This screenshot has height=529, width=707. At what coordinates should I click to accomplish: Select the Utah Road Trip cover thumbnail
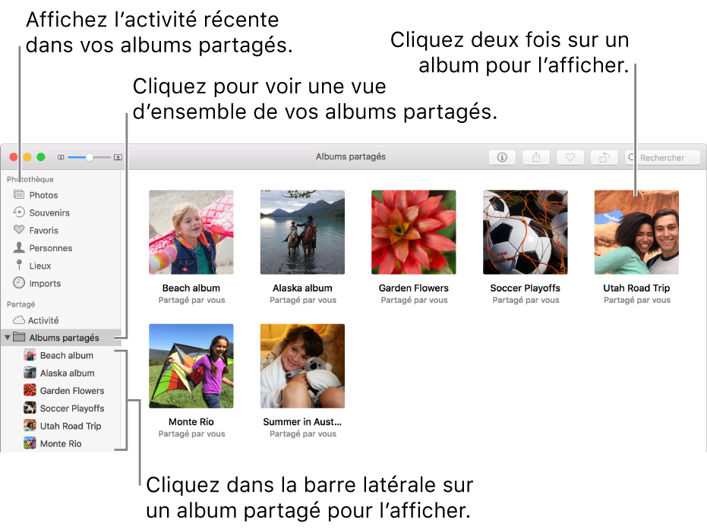[x=636, y=232]
